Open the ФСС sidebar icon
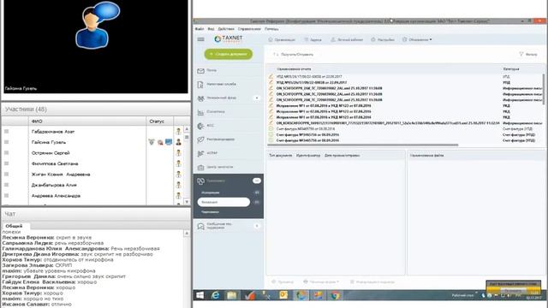The image size is (548, 308). click(200, 126)
